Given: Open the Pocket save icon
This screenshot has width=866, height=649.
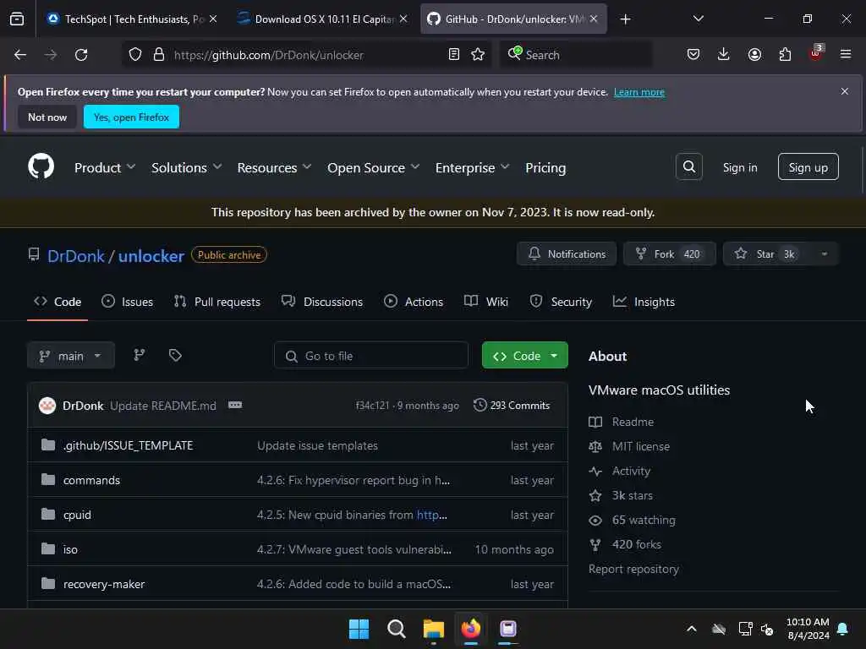Looking at the screenshot, I should click(x=693, y=55).
